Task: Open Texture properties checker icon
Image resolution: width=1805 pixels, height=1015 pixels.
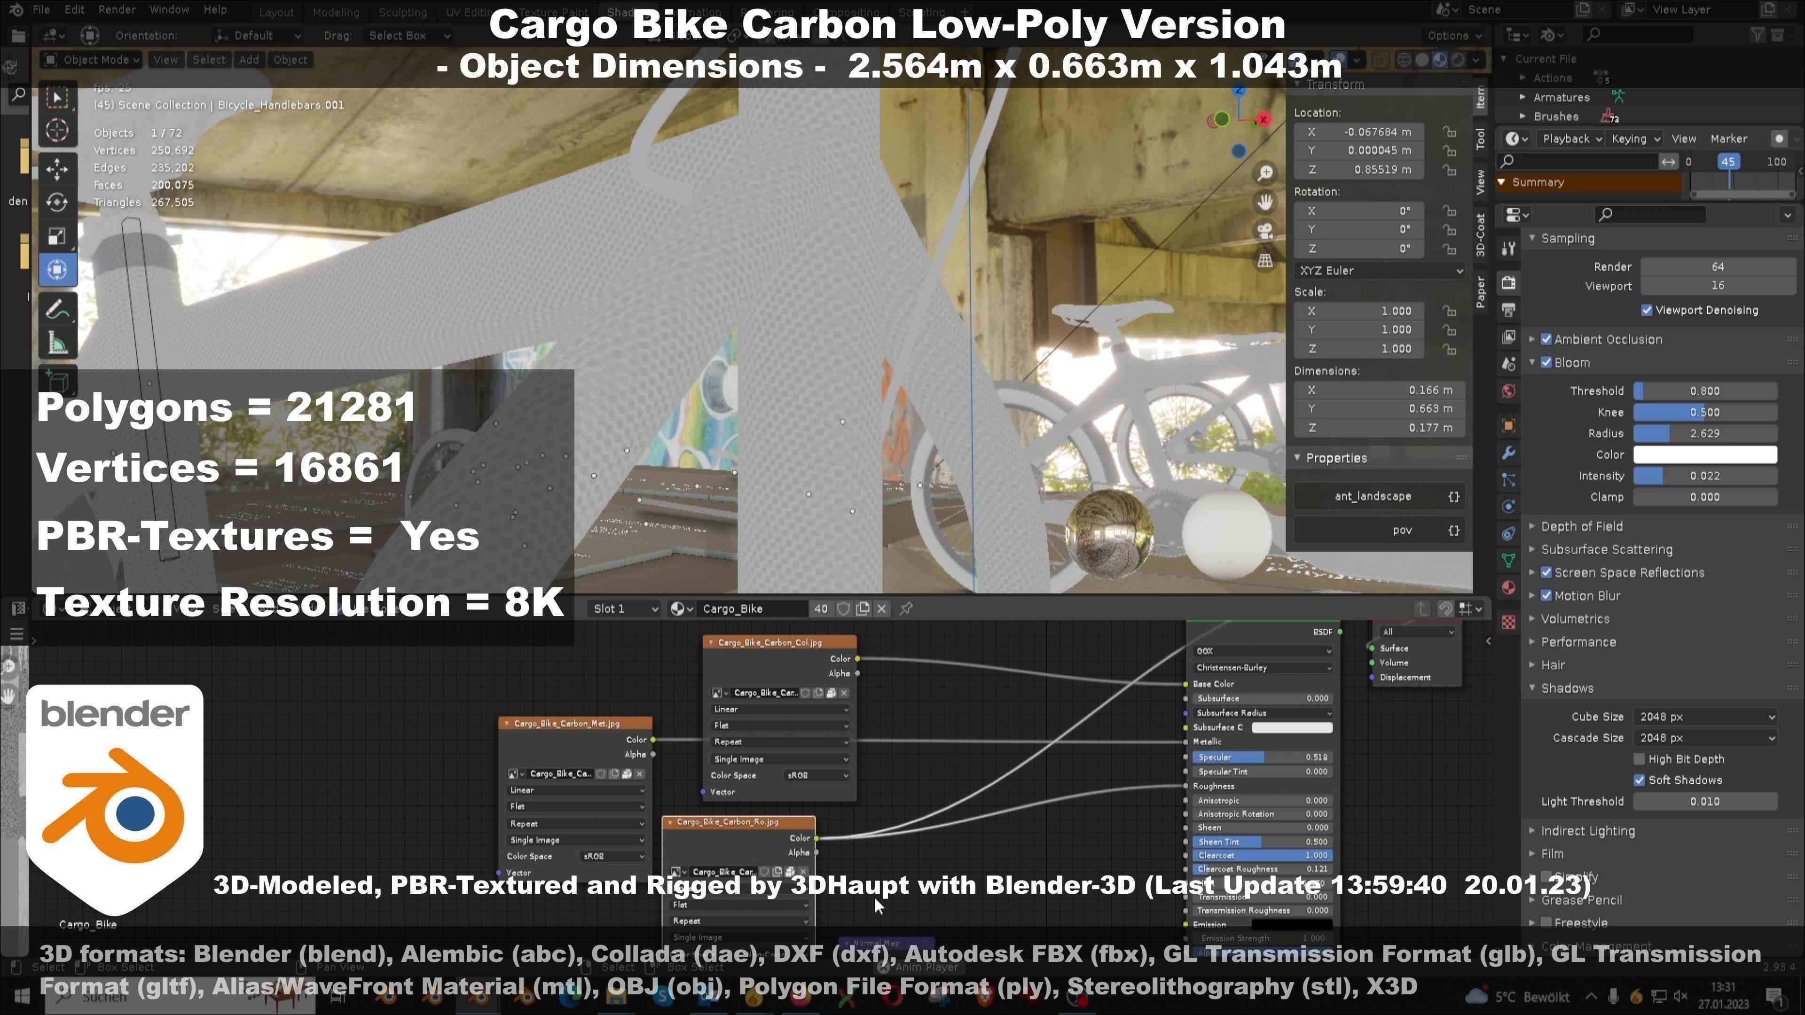Action: (x=1508, y=621)
